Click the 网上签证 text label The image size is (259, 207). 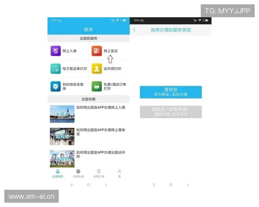(x=111, y=51)
